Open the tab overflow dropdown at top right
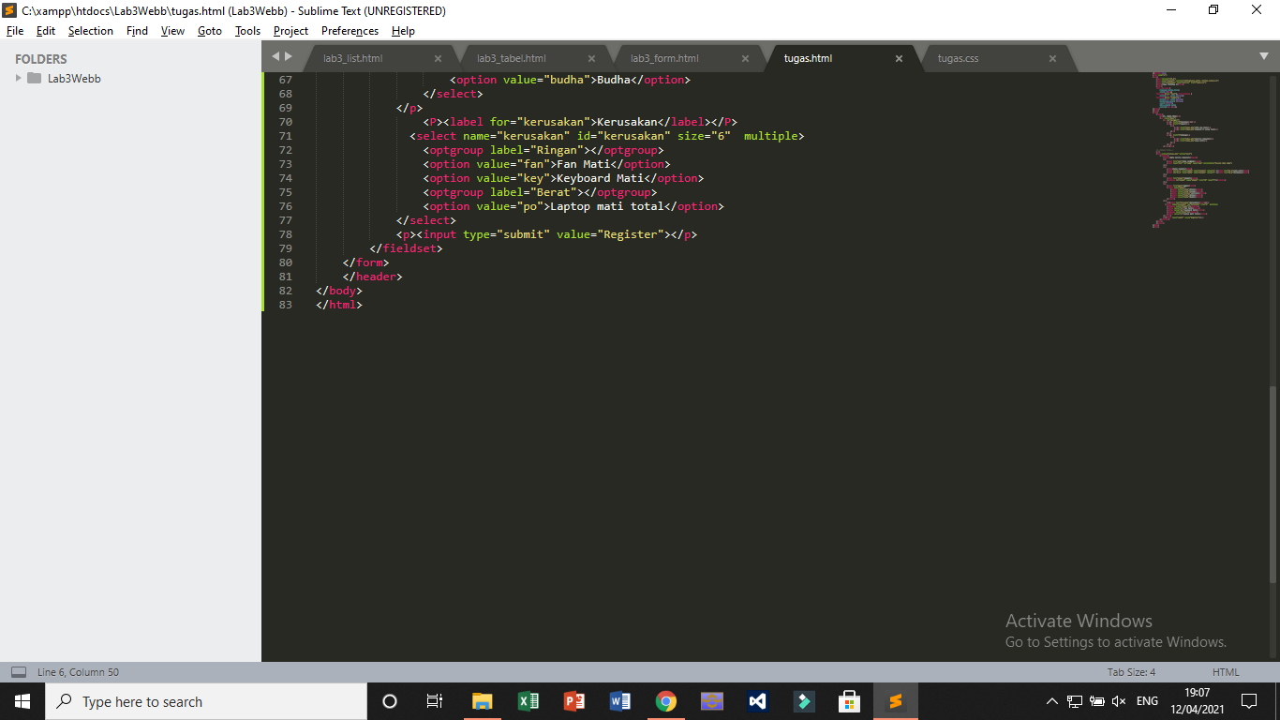This screenshot has width=1280, height=720. pyautogui.click(x=1264, y=56)
